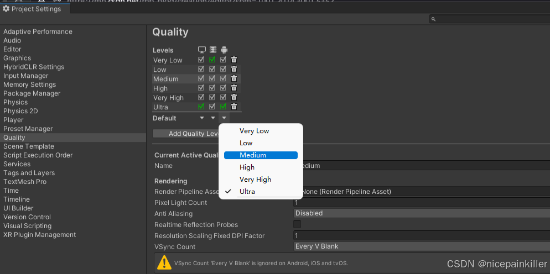Open the desktop Default quality dropdown arrow
Screen dimensions: 550x274
(x=202, y=118)
